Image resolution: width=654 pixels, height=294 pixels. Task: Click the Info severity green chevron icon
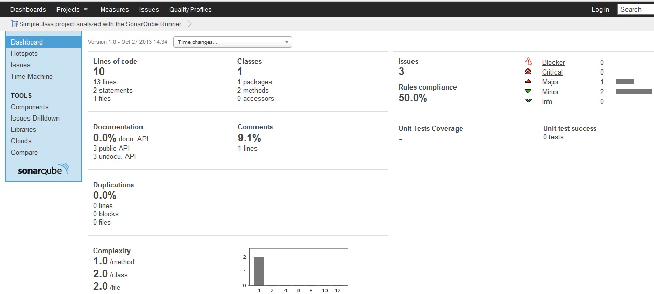click(528, 101)
